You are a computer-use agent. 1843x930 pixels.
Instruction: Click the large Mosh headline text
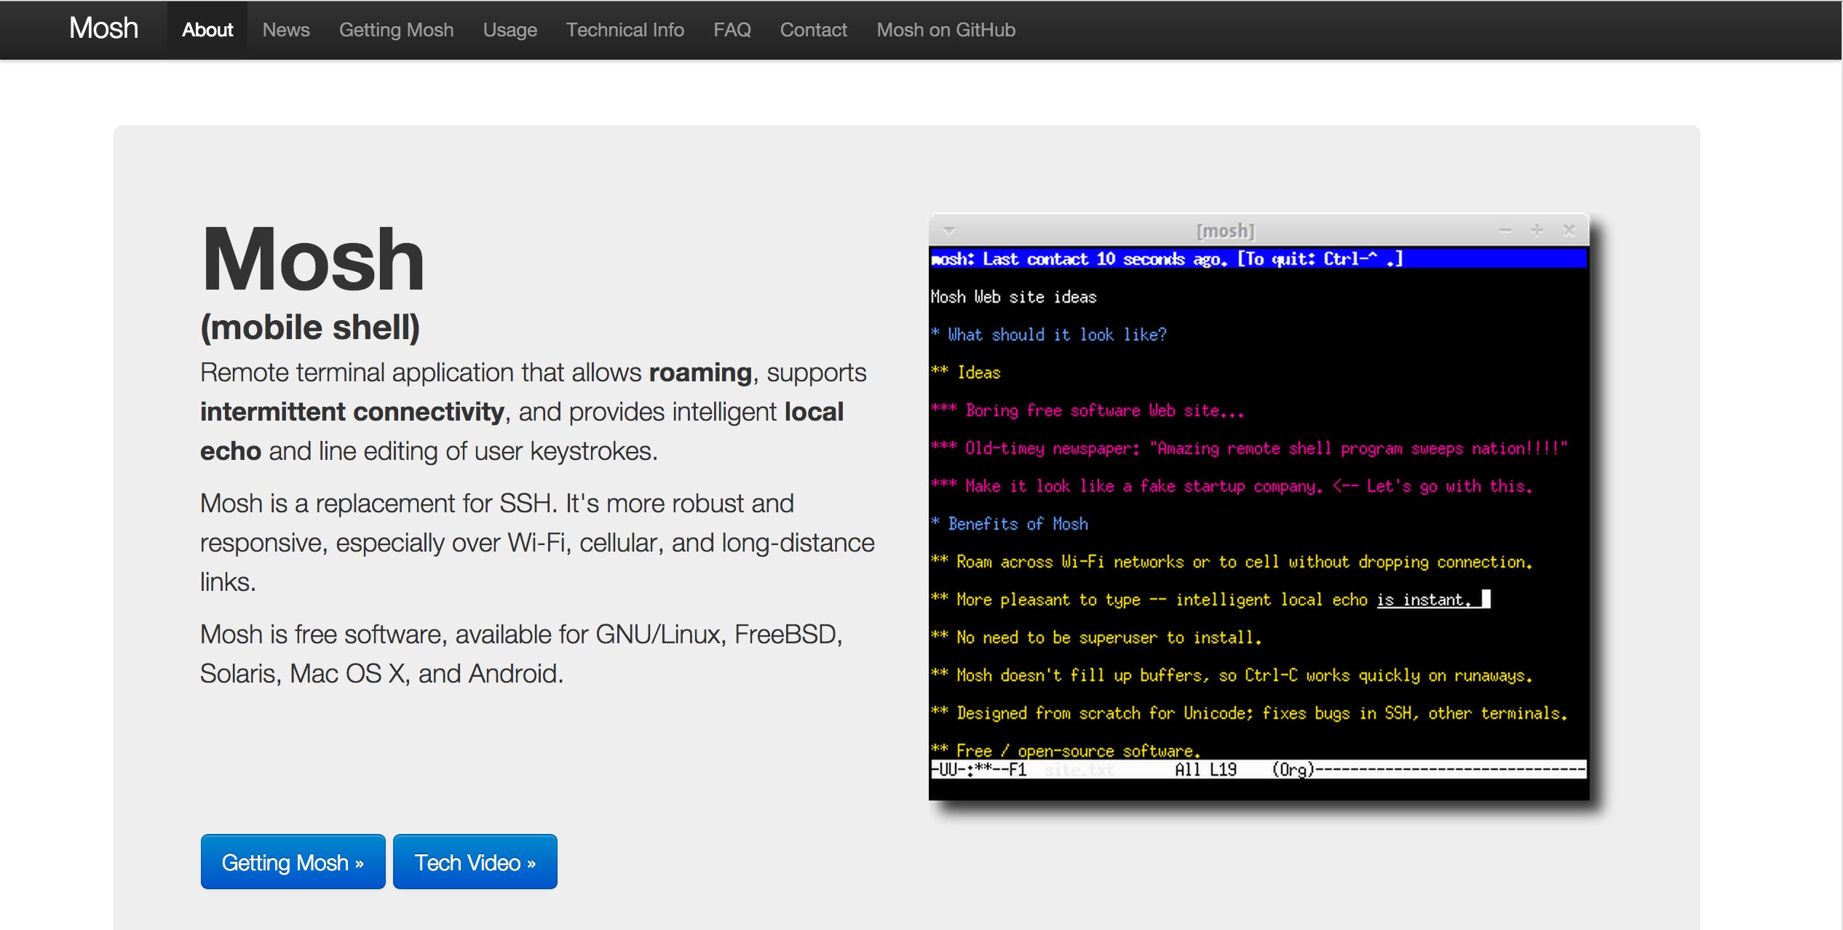pos(312,260)
